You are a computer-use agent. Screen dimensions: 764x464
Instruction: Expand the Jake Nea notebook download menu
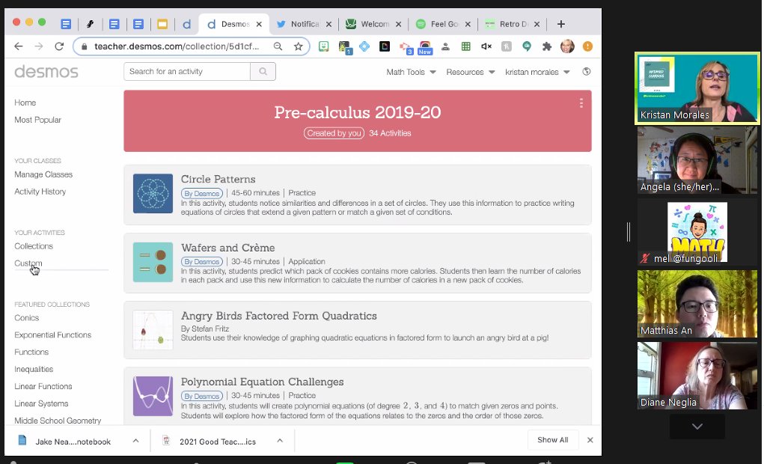point(135,441)
